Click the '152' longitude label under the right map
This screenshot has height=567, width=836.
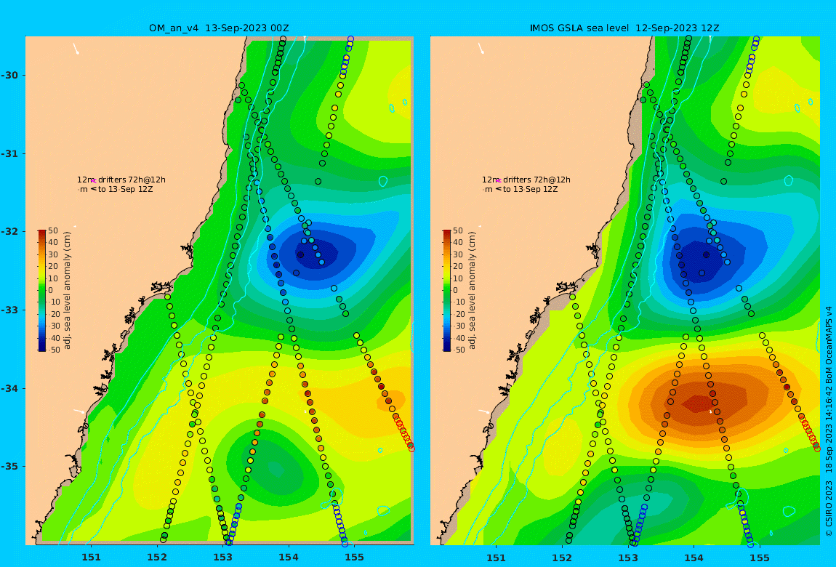(x=563, y=558)
